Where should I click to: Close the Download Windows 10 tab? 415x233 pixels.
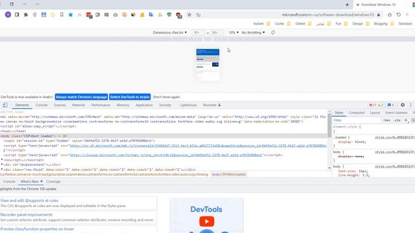357,5
